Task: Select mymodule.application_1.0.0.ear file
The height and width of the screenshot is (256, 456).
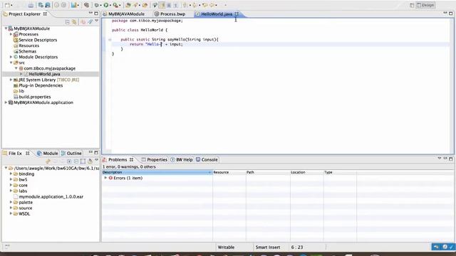Action: [x=51, y=197]
